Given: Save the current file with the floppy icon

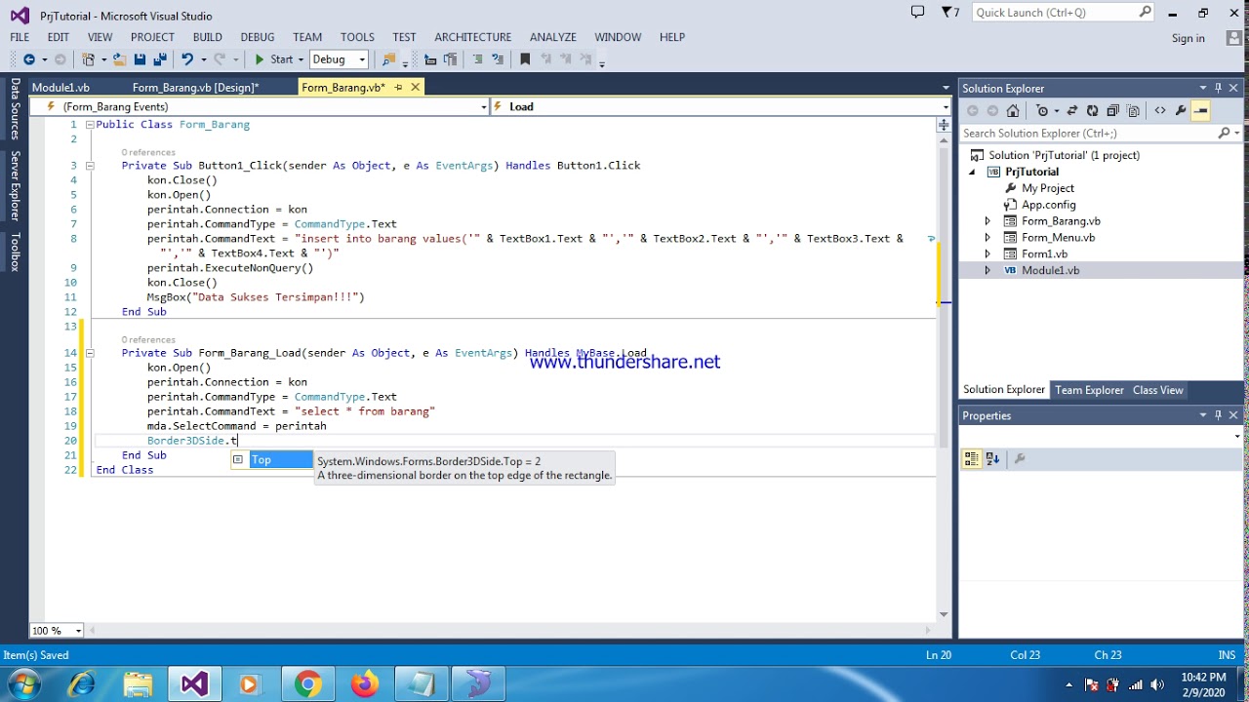Looking at the screenshot, I should [141, 59].
